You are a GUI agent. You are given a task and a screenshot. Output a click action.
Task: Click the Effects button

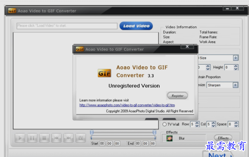tap(223, 138)
